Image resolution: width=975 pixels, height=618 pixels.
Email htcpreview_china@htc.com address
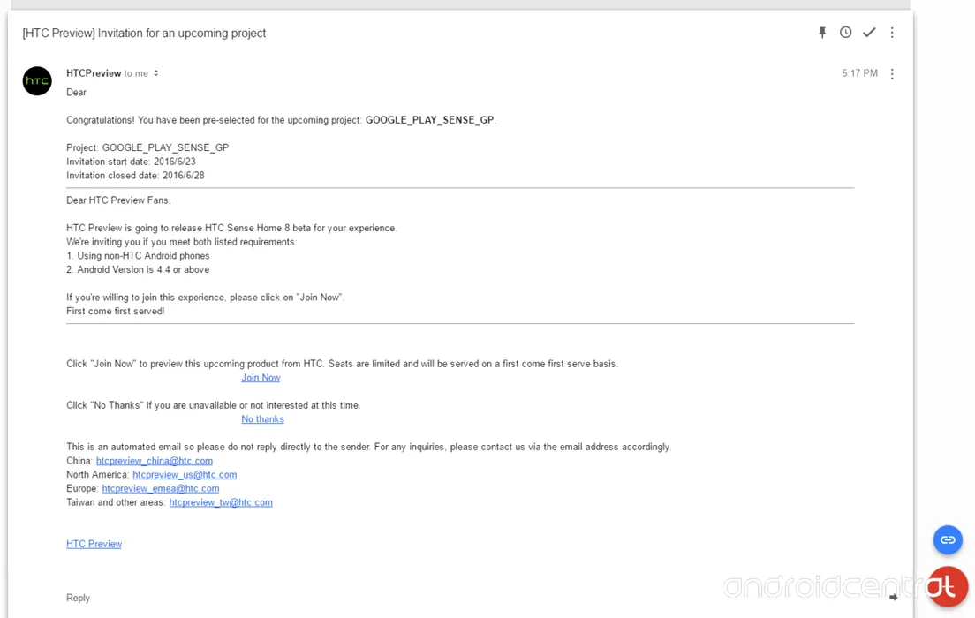coord(155,461)
